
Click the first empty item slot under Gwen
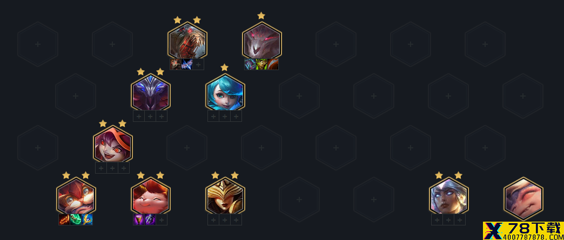coord(213,116)
